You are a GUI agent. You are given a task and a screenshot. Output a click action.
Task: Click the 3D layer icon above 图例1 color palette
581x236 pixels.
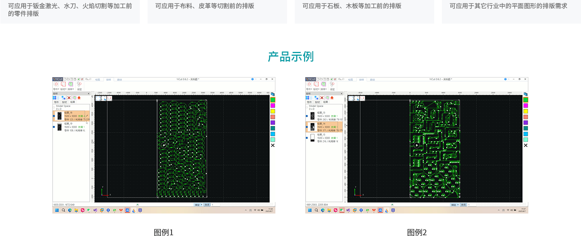273,94
